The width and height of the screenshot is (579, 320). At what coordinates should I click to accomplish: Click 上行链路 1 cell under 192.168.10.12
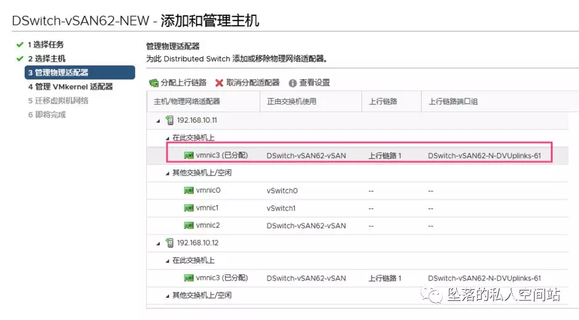click(385, 278)
